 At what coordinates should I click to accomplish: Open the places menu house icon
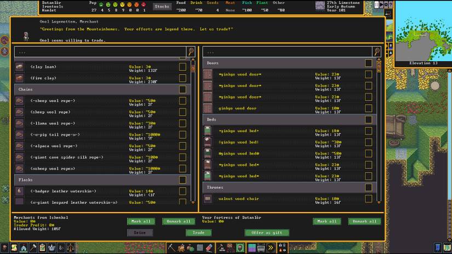pos(24,247)
